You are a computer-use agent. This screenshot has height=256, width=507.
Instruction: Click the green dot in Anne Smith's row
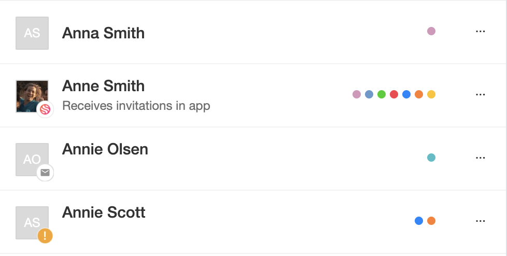(381, 94)
